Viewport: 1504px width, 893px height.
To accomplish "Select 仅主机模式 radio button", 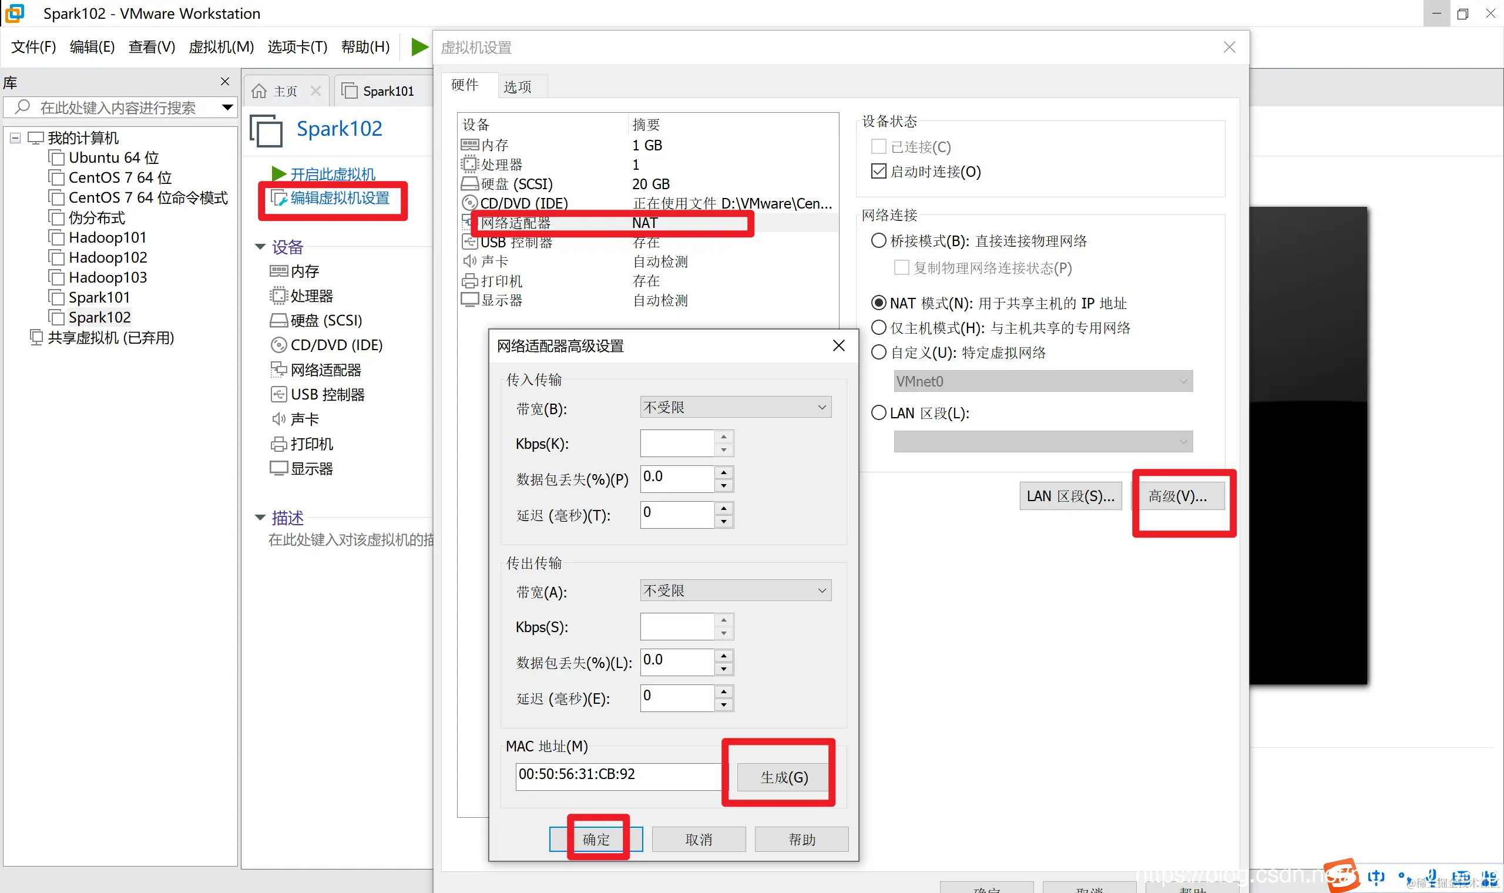I will pyautogui.click(x=878, y=328).
